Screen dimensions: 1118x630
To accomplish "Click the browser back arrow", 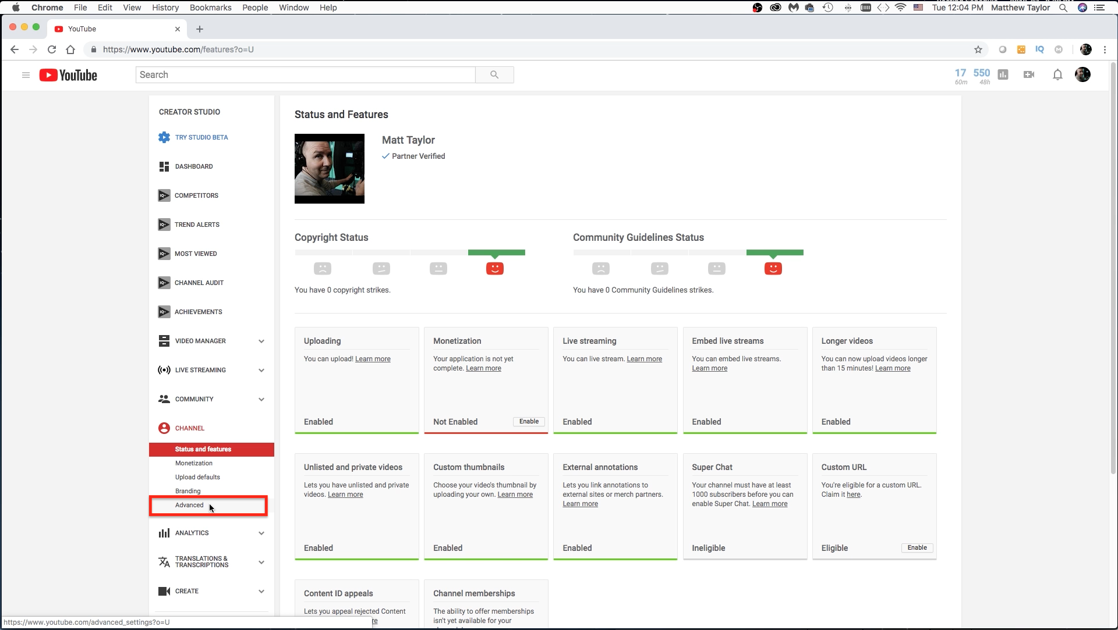I will click(15, 49).
